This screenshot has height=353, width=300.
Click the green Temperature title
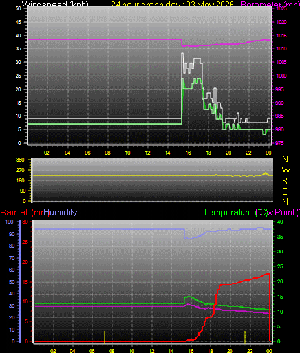[x=235, y=213]
